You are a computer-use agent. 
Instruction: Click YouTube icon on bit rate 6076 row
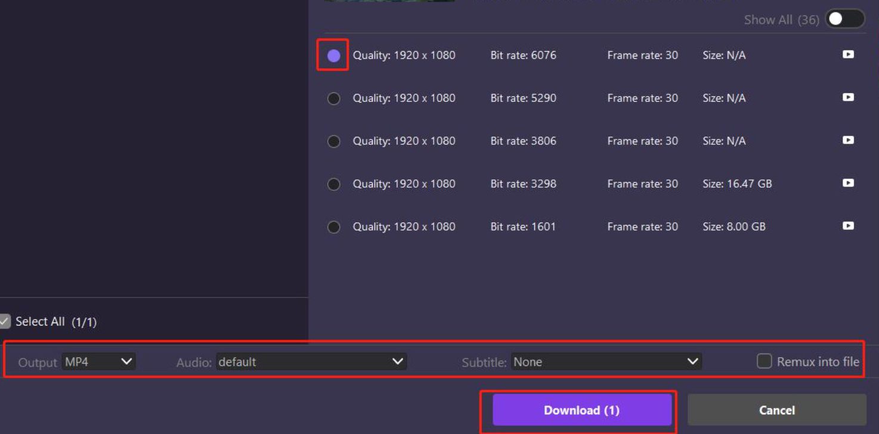pos(847,55)
